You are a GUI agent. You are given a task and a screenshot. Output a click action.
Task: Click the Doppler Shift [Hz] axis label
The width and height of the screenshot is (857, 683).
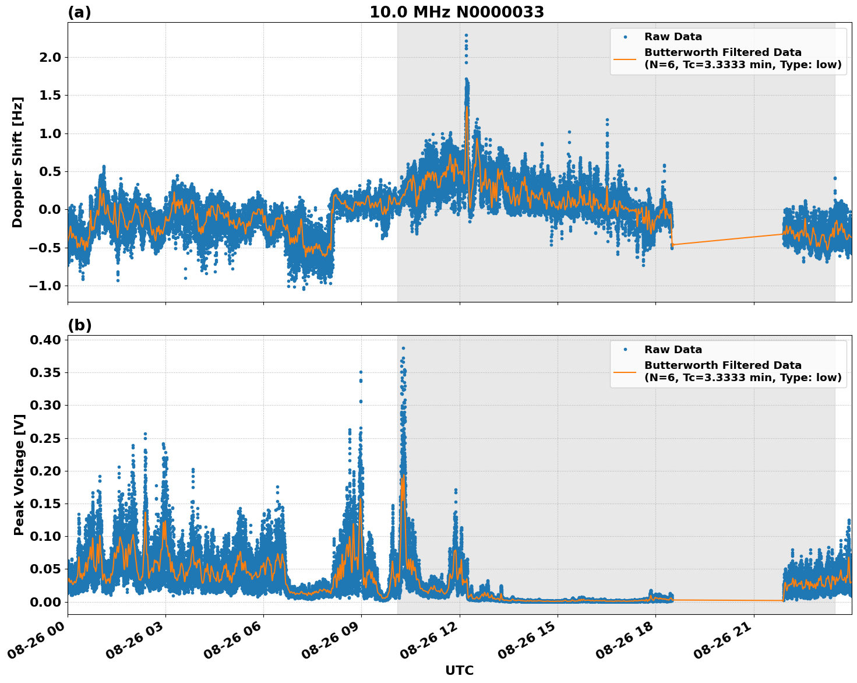tap(17, 160)
